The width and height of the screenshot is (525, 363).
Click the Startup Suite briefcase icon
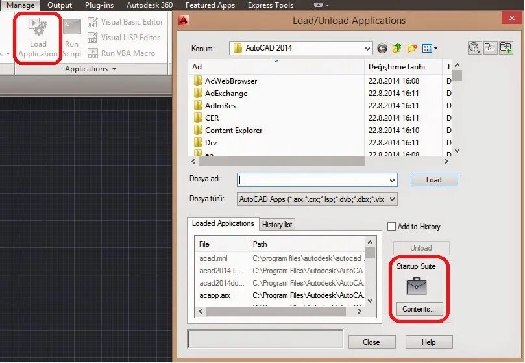click(416, 286)
